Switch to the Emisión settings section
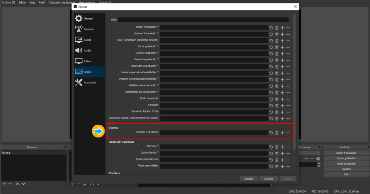Screen dimensions: 370x194 tap(89, 29)
